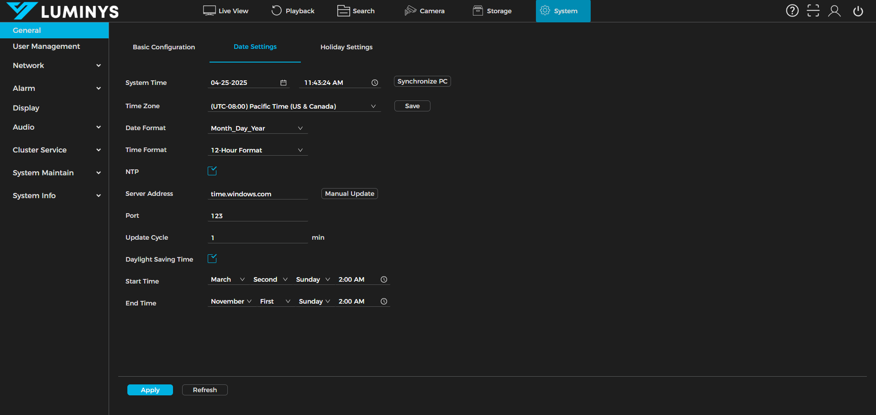Click the fullscreen scan frame icon
The width and height of the screenshot is (876, 415).
point(813,11)
